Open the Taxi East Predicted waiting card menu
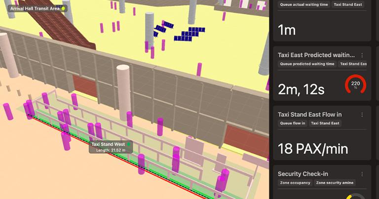Image resolution: width=379 pixels, height=199 pixels. 362,55
